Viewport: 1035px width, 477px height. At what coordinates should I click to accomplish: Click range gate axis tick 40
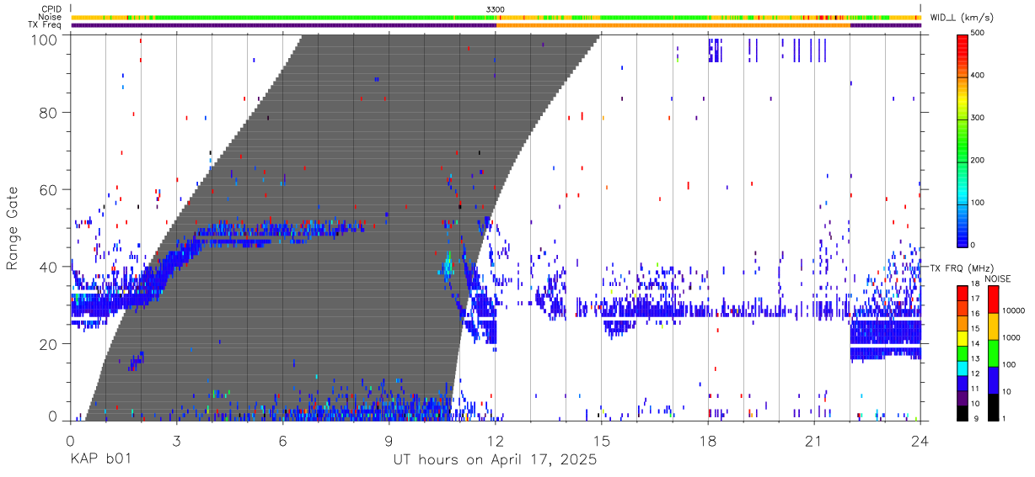pos(48,267)
